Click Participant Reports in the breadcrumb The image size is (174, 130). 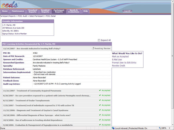8,16
